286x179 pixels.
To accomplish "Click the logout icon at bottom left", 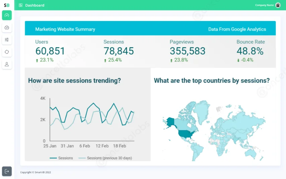I will [7, 171].
